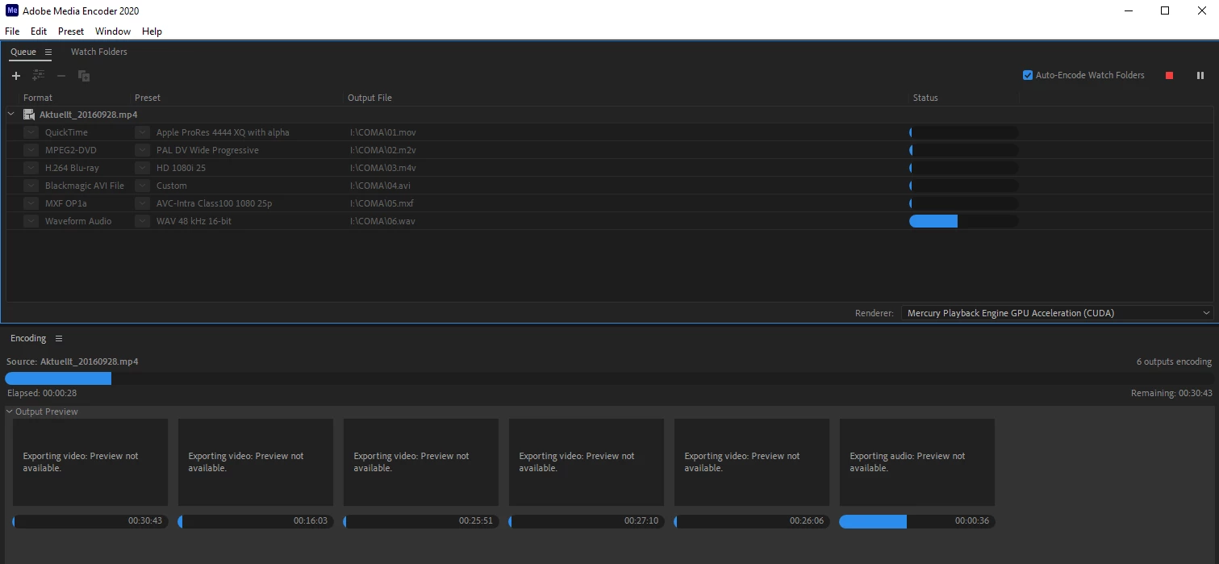Image resolution: width=1219 pixels, height=564 pixels.
Task: Open preset dropdown for AVC-Intra Class100 1080 25p
Action: point(142,203)
